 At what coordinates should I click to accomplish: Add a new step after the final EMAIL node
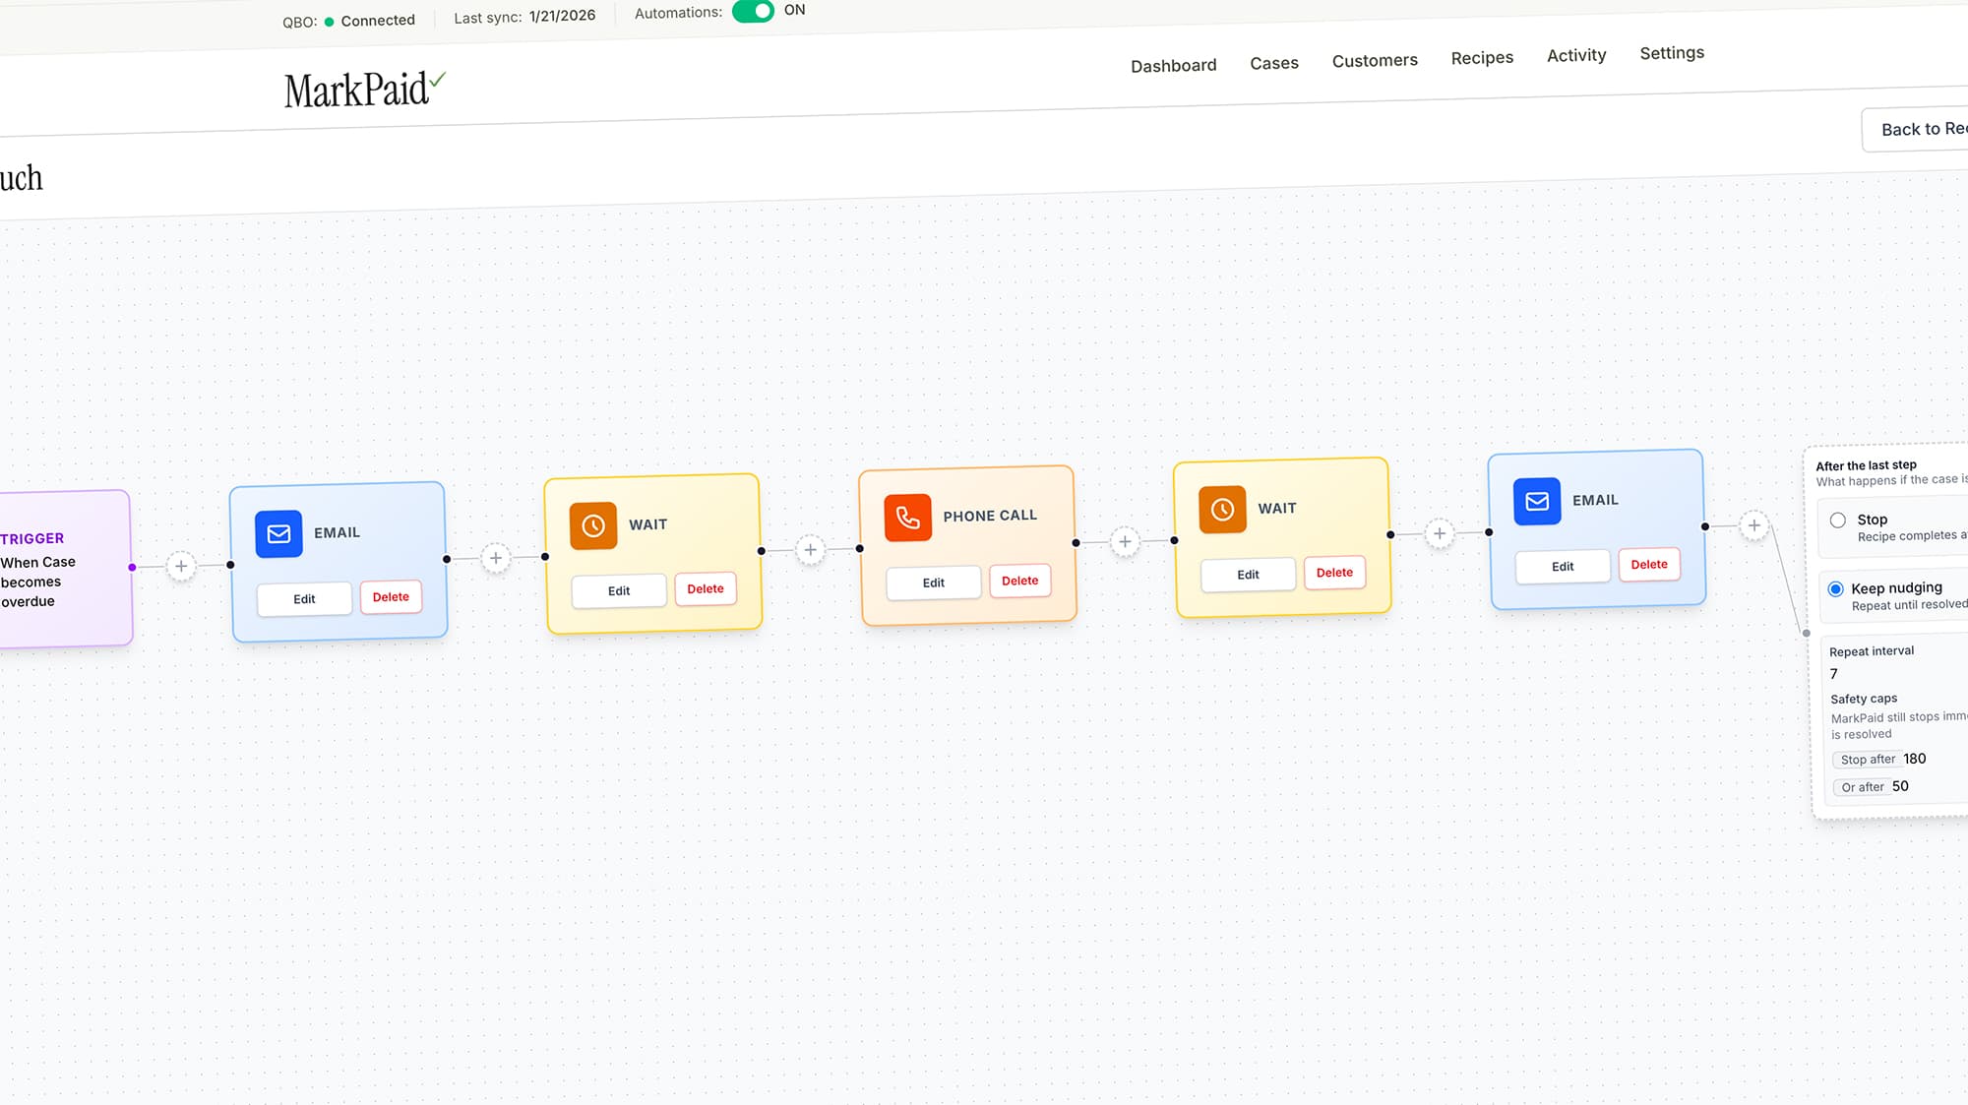click(1754, 525)
